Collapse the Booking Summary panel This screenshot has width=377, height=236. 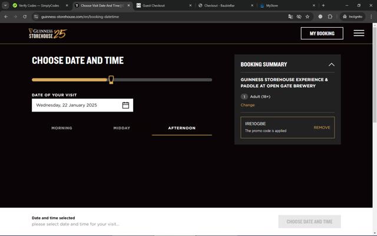pyautogui.click(x=331, y=64)
